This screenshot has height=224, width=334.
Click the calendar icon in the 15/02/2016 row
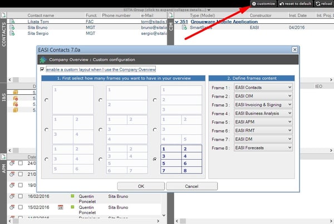pyautogui.click(x=61, y=207)
